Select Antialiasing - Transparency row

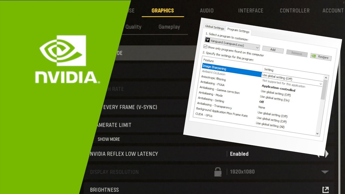tap(214, 105)
